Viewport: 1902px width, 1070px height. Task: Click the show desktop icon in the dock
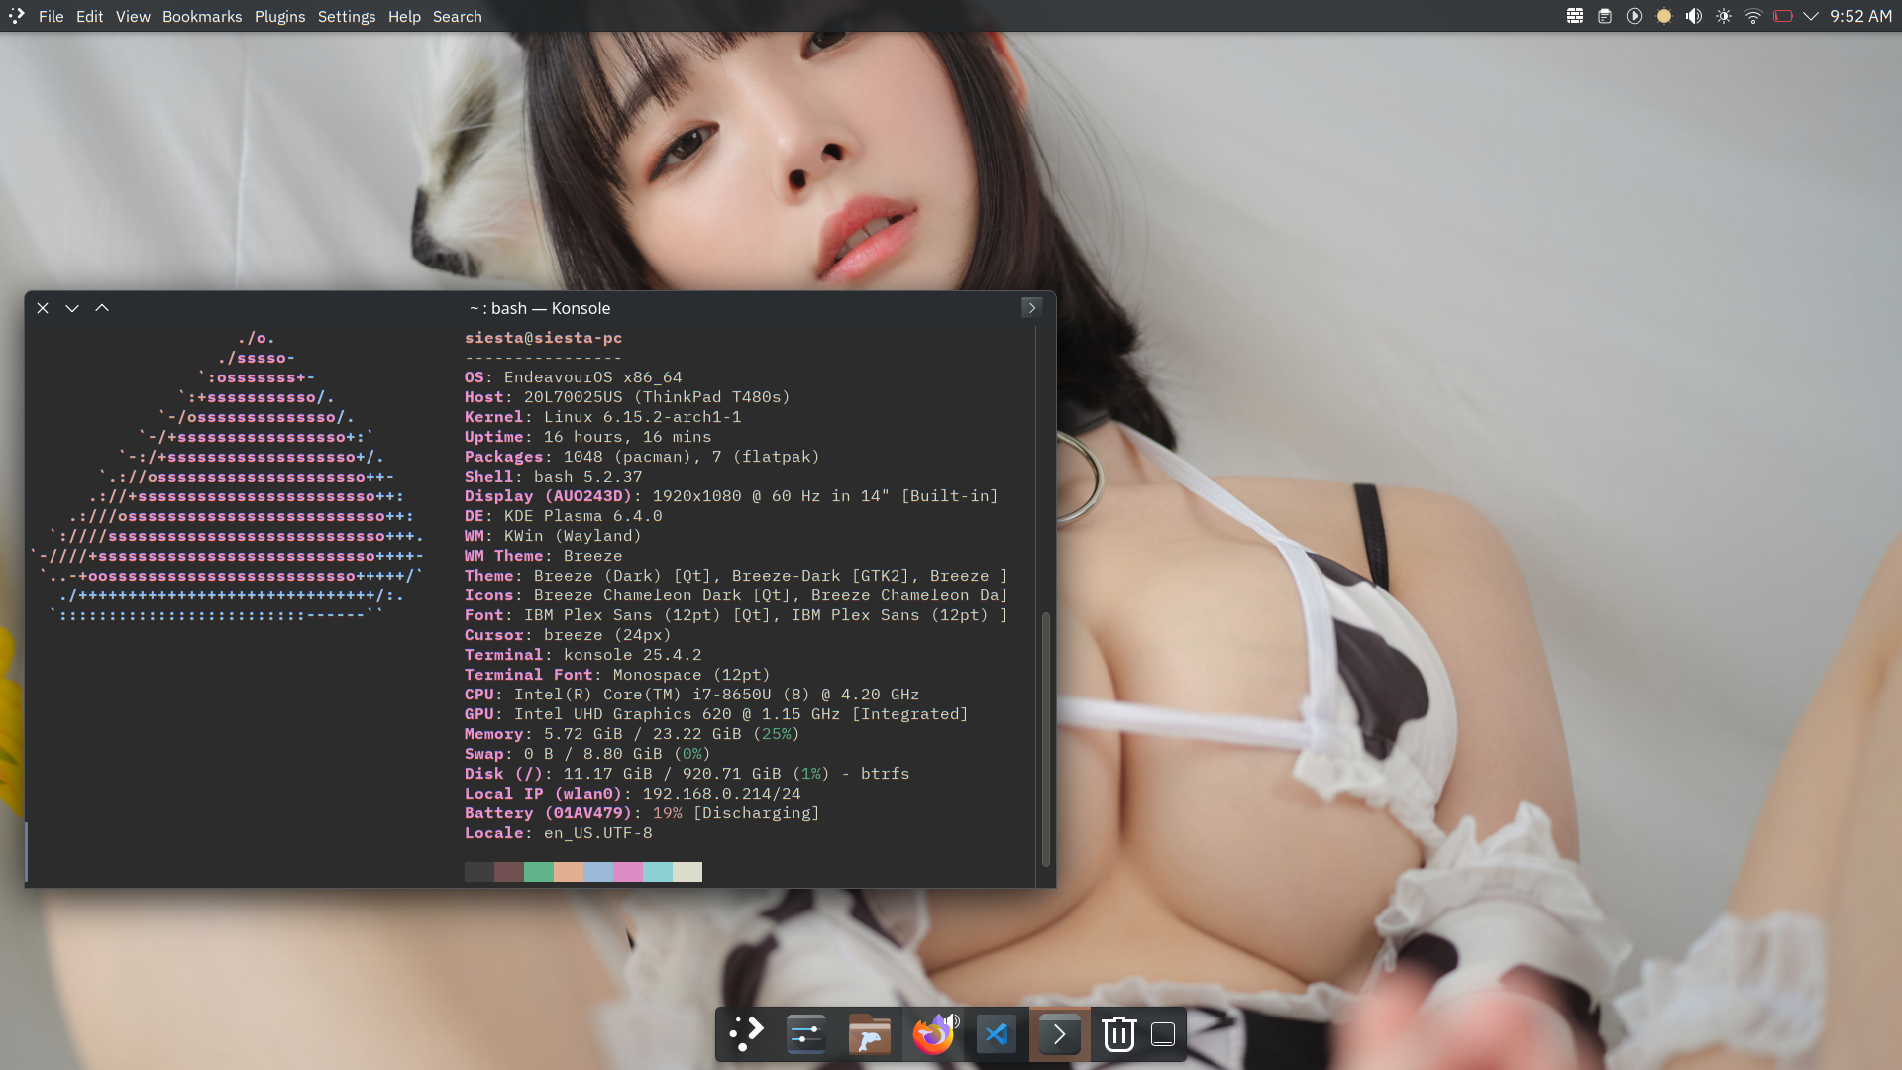tap(1163, 1034)
